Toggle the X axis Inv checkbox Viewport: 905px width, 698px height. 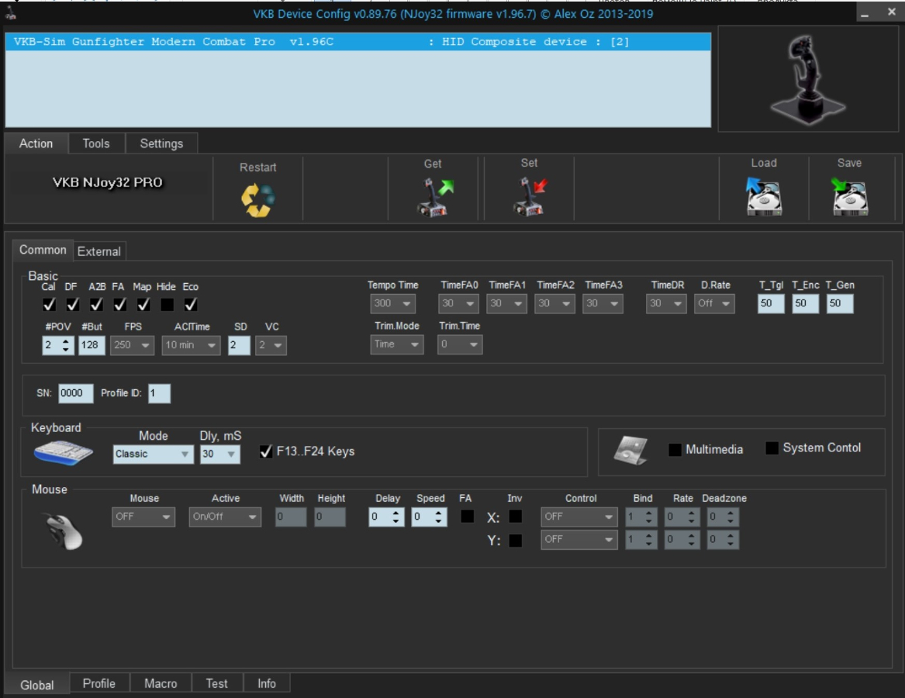(516, 517)
